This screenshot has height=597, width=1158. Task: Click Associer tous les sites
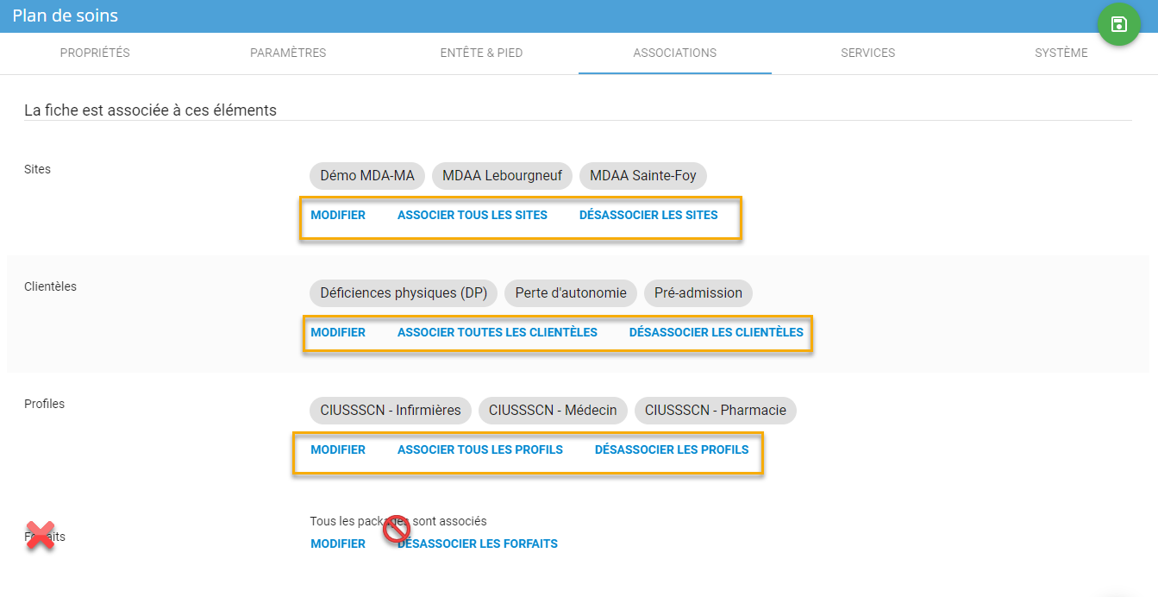coord(472,215)
